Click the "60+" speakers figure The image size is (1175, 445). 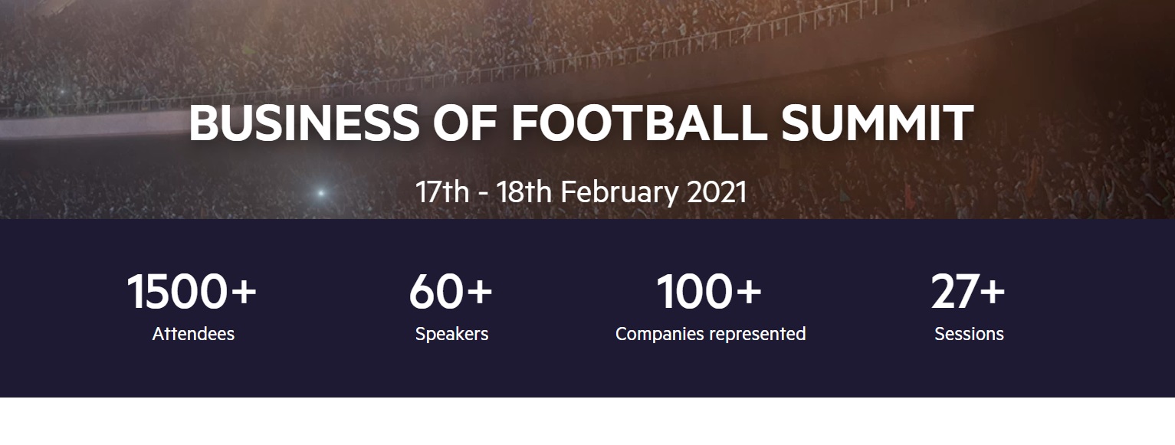click(451, 292)
